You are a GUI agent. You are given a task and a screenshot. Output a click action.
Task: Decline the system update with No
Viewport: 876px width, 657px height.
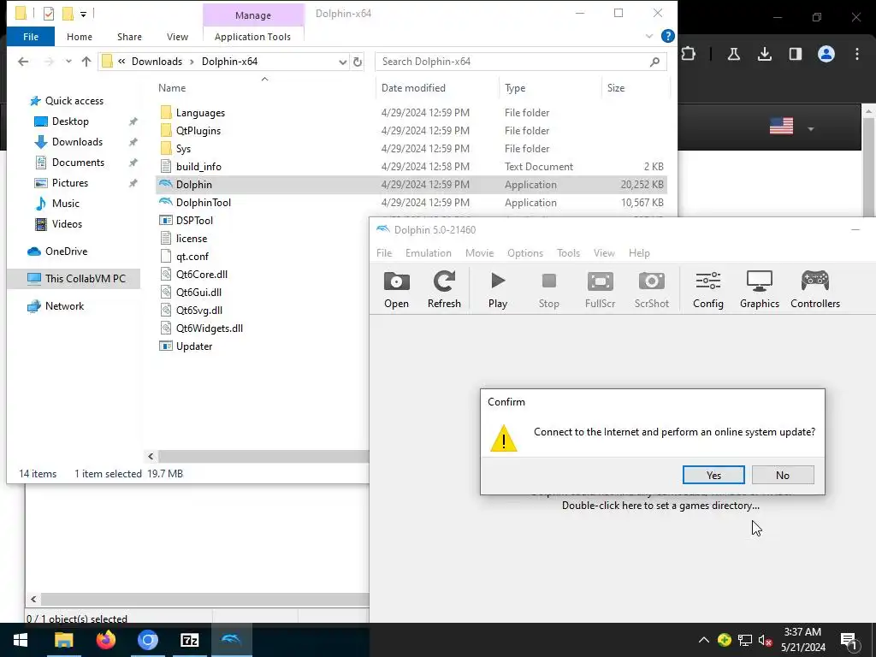click(783, 475)
